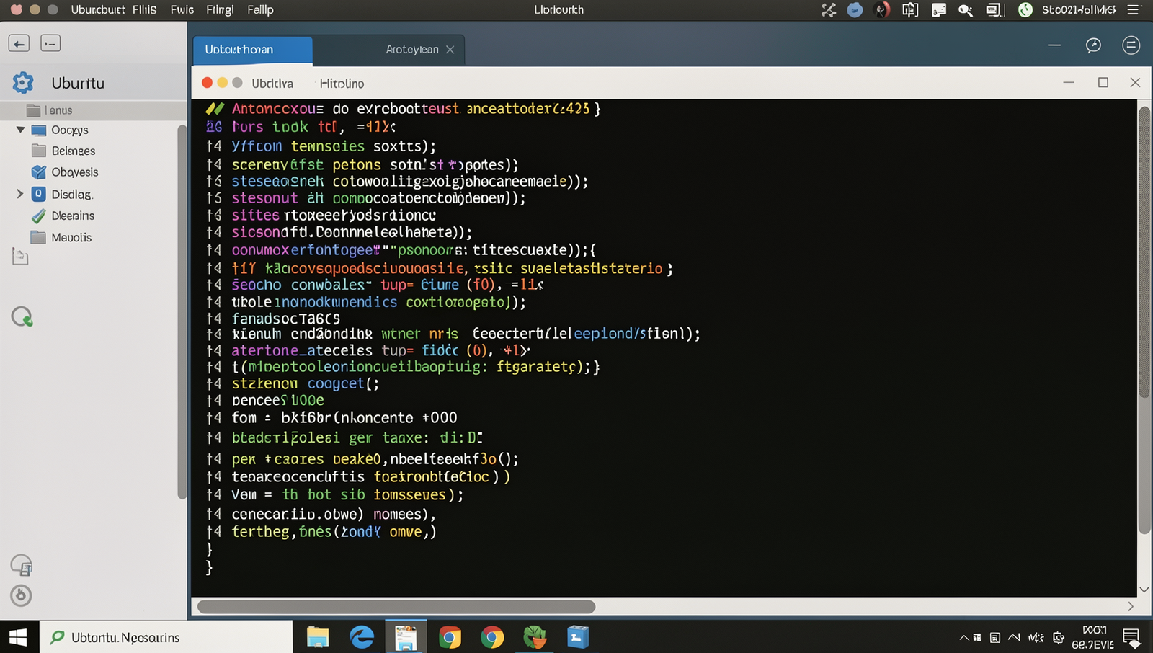Open the Windows Start button
Image resolution: width=1153 pixels, height=653 pixels.
coord(18,637)
